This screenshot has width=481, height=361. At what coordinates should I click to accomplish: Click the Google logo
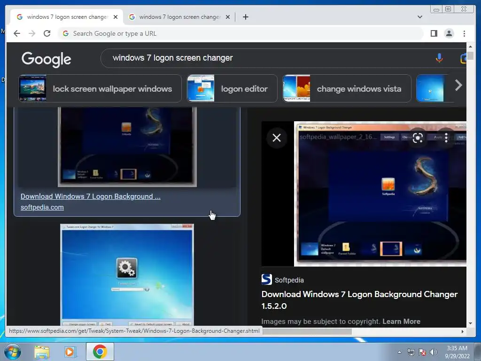point(47,59)
